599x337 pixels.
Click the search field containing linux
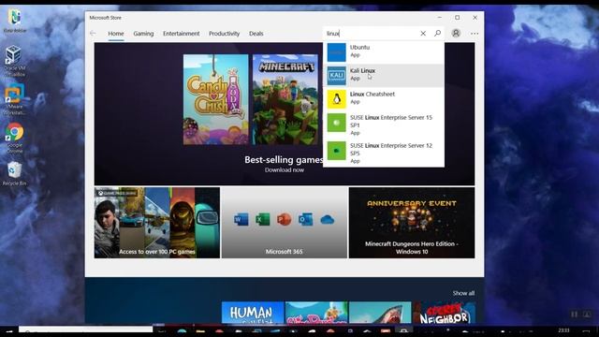(x=372, y=34)
